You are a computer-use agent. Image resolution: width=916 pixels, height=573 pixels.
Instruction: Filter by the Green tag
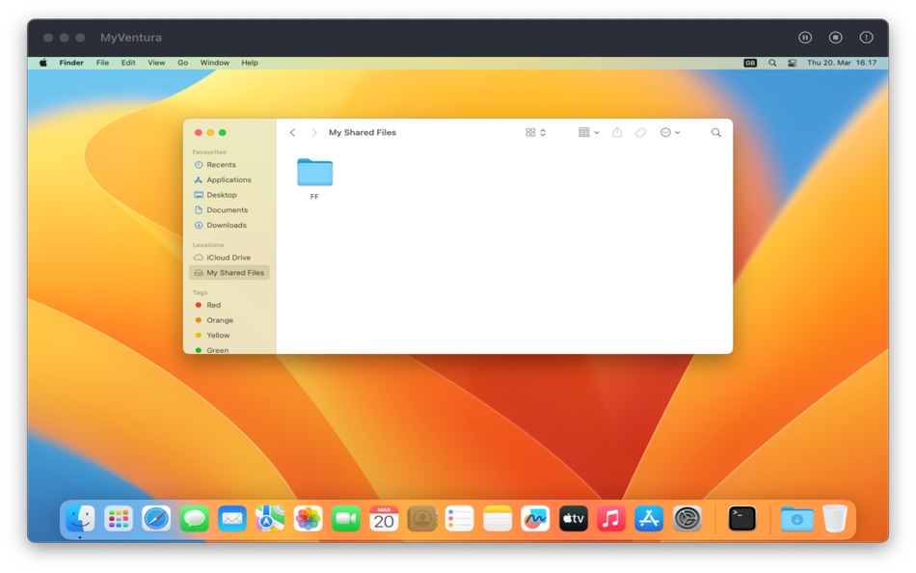coord(229,350)
